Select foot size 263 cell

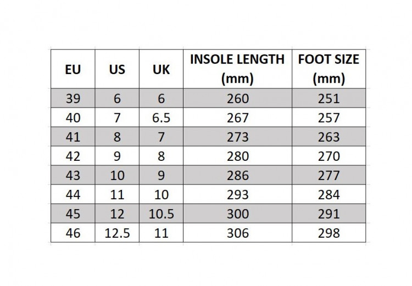coord(329,137)
